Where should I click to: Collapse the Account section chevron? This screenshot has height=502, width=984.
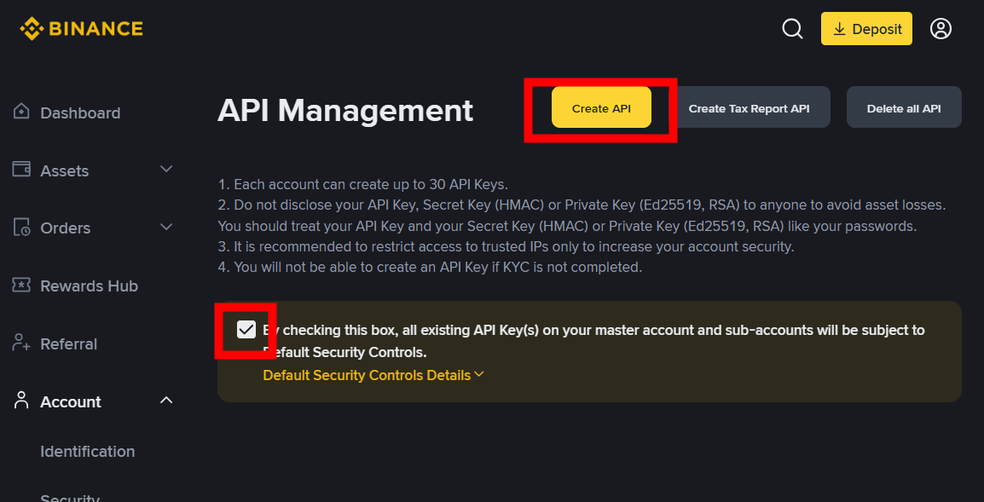[166, 401]
